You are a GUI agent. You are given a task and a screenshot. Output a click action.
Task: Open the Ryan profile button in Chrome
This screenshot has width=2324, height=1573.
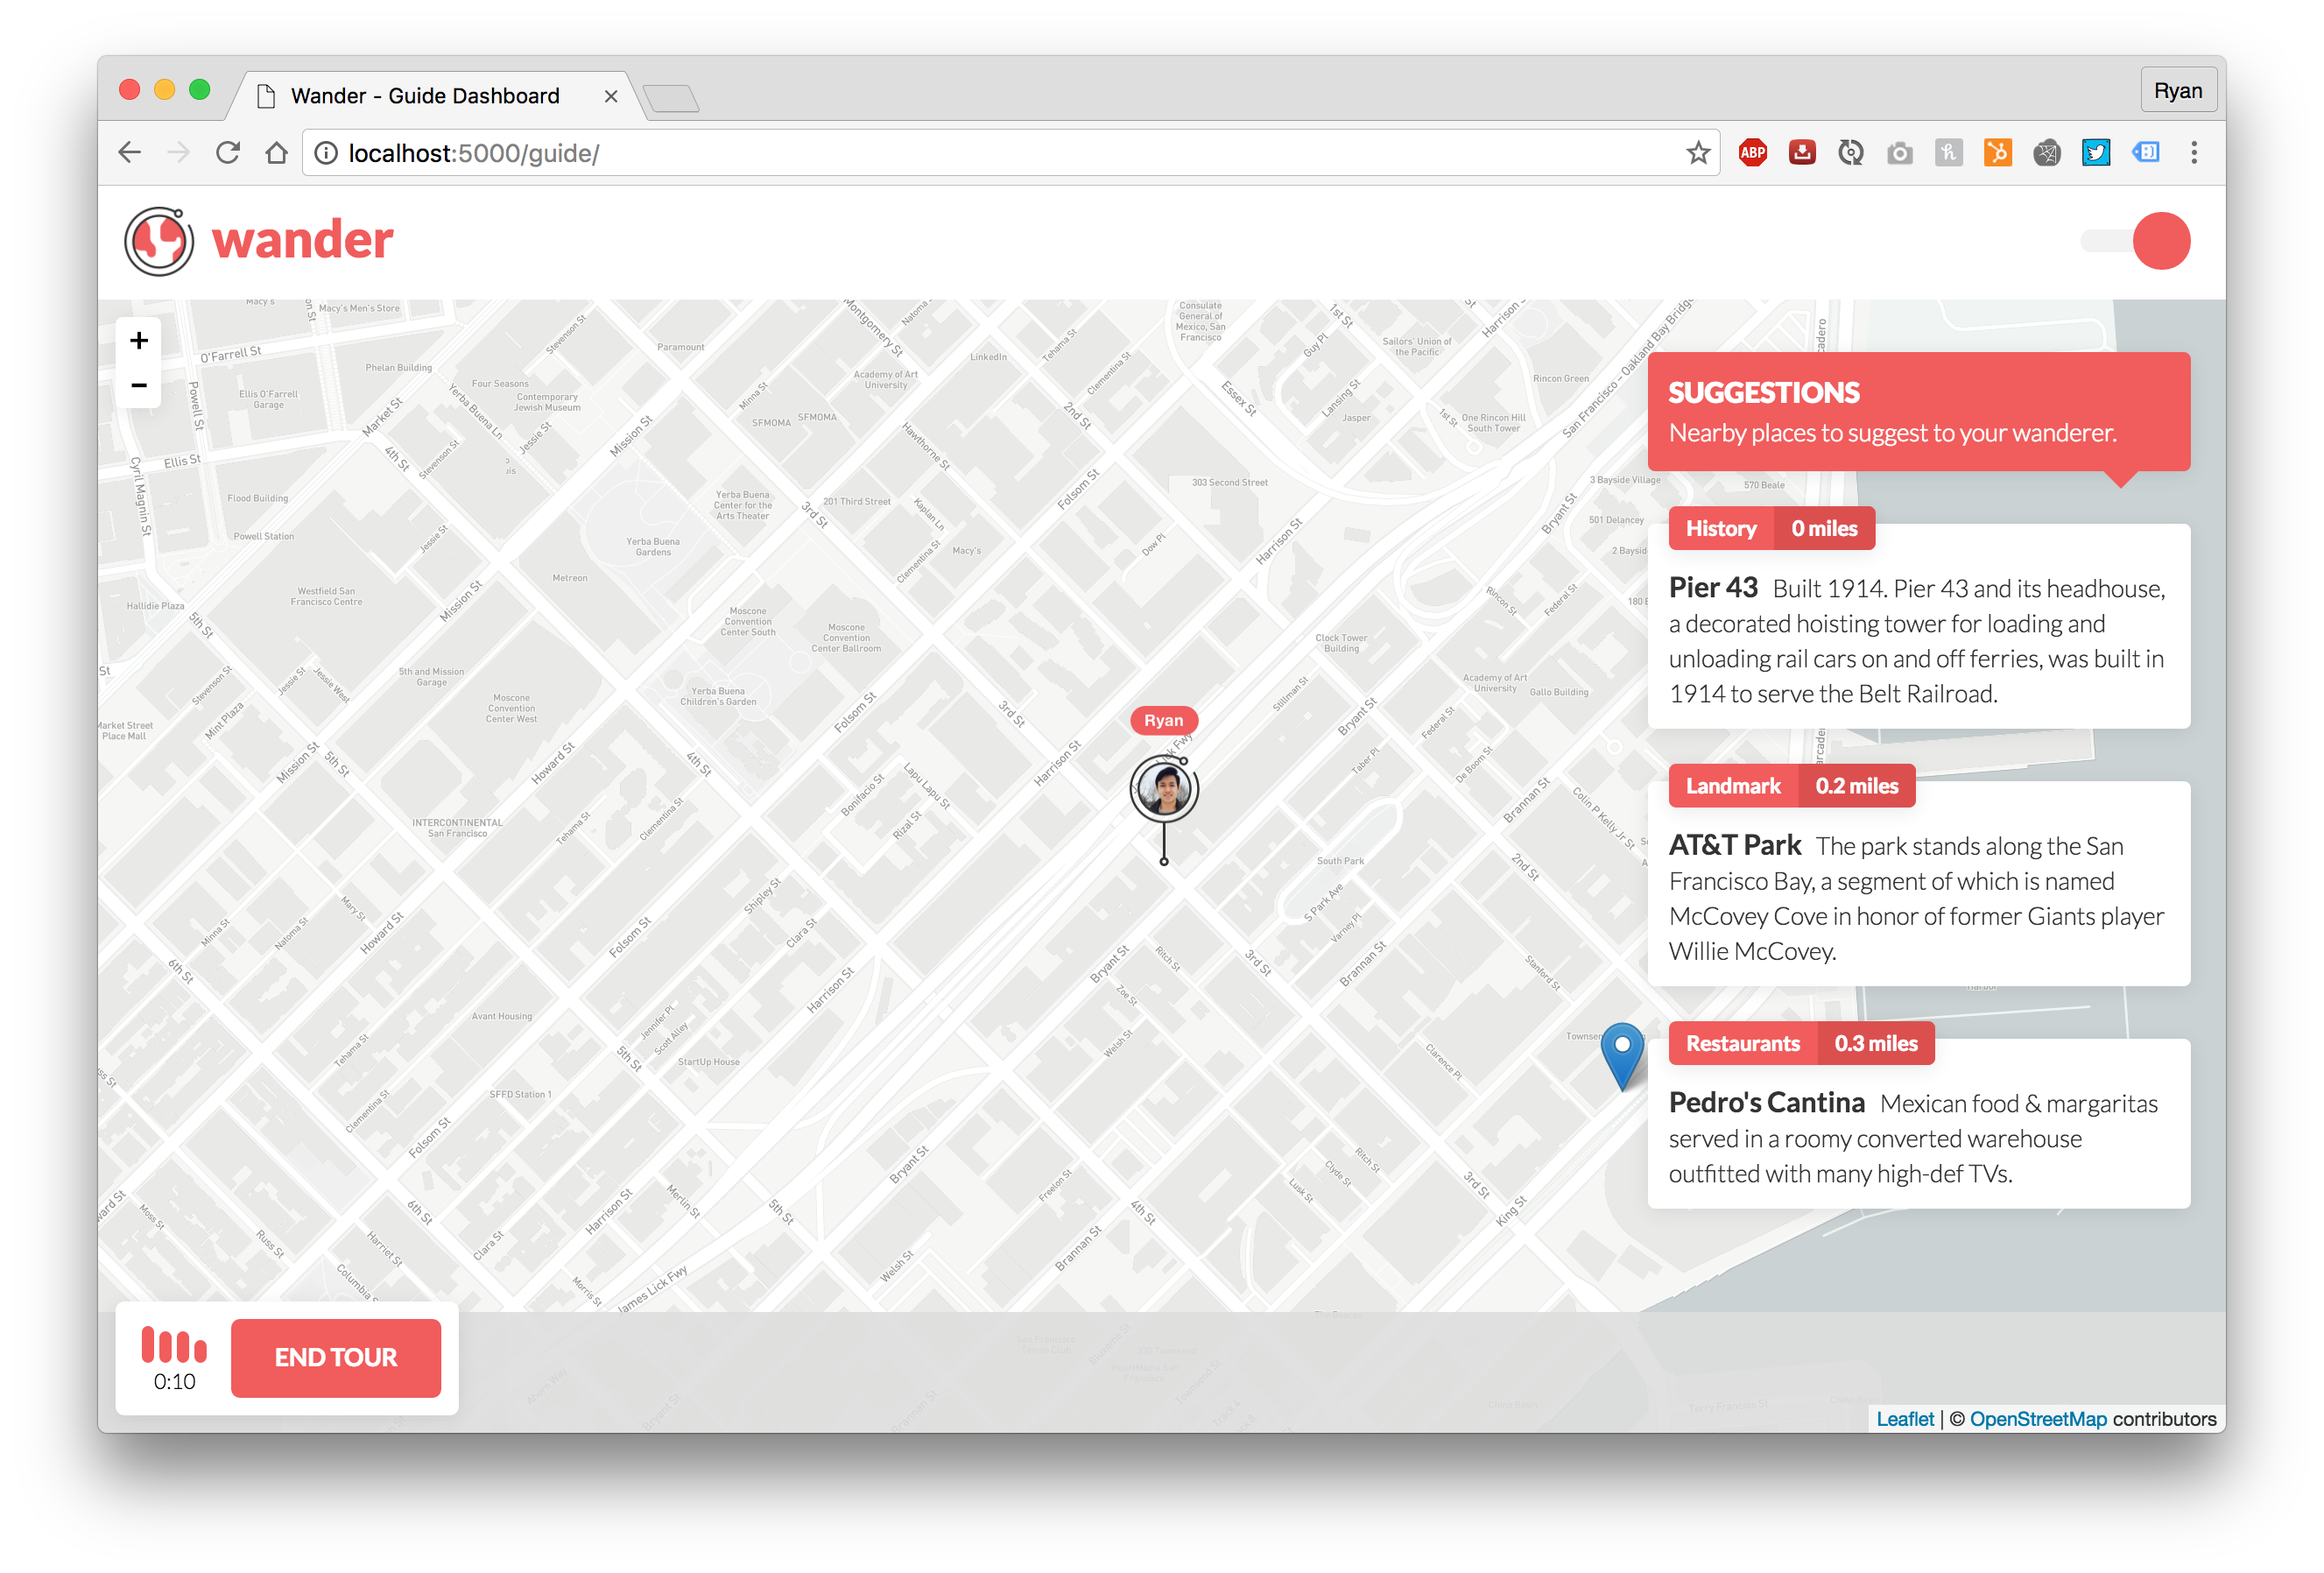click(2177, 91)
